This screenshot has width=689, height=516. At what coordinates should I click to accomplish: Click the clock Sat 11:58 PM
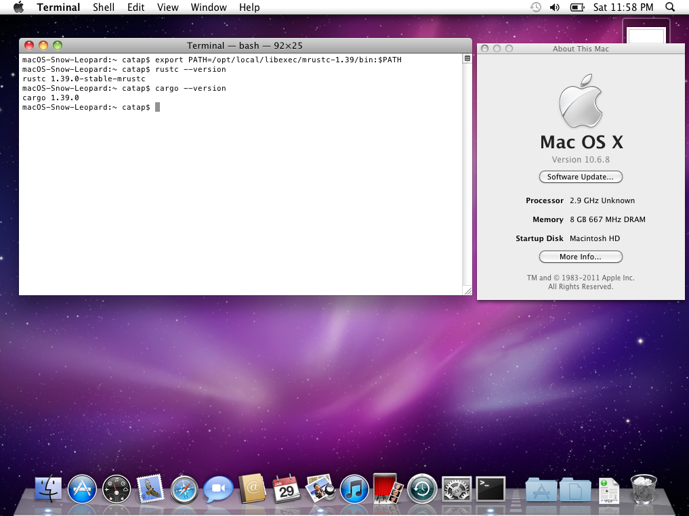point(623,7)
